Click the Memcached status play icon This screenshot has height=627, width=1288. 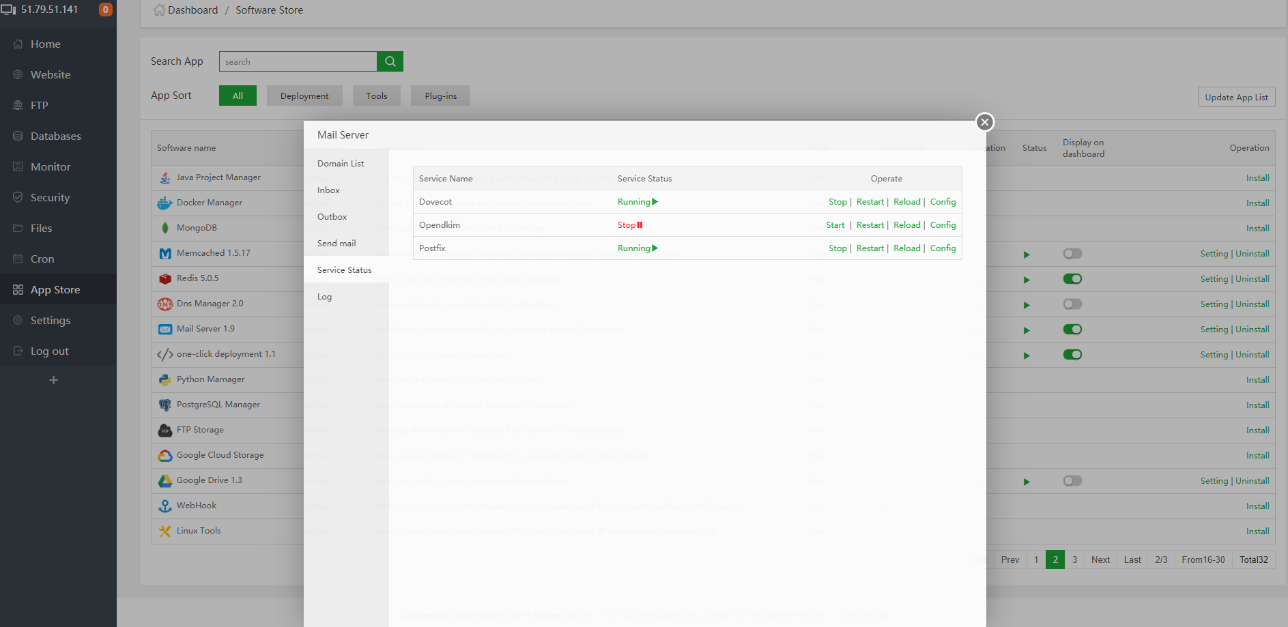coord(1026,254)
